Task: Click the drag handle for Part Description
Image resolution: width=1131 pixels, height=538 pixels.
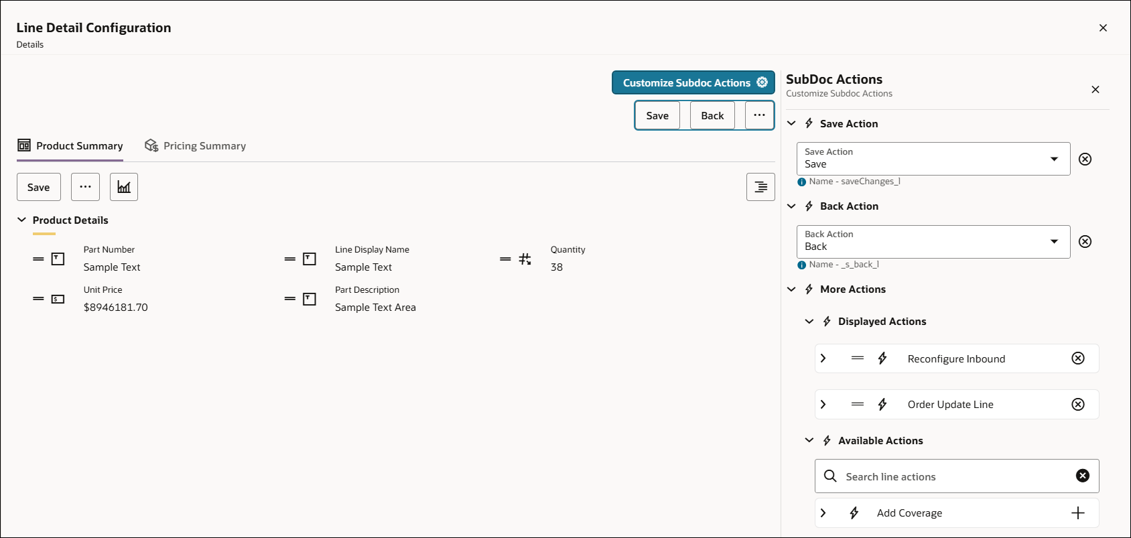Action: tap(290, 299)
